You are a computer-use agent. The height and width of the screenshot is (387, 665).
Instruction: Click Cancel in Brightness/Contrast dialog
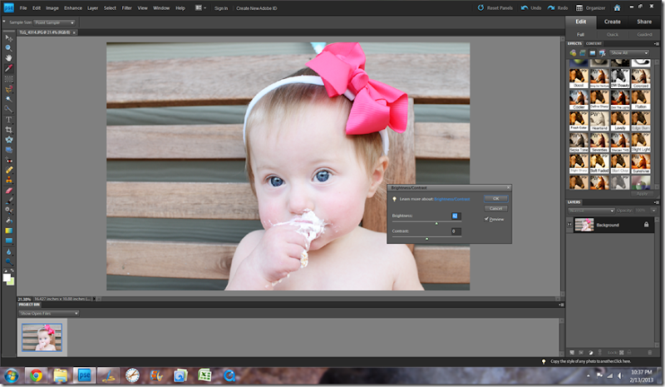click(495, 208)
